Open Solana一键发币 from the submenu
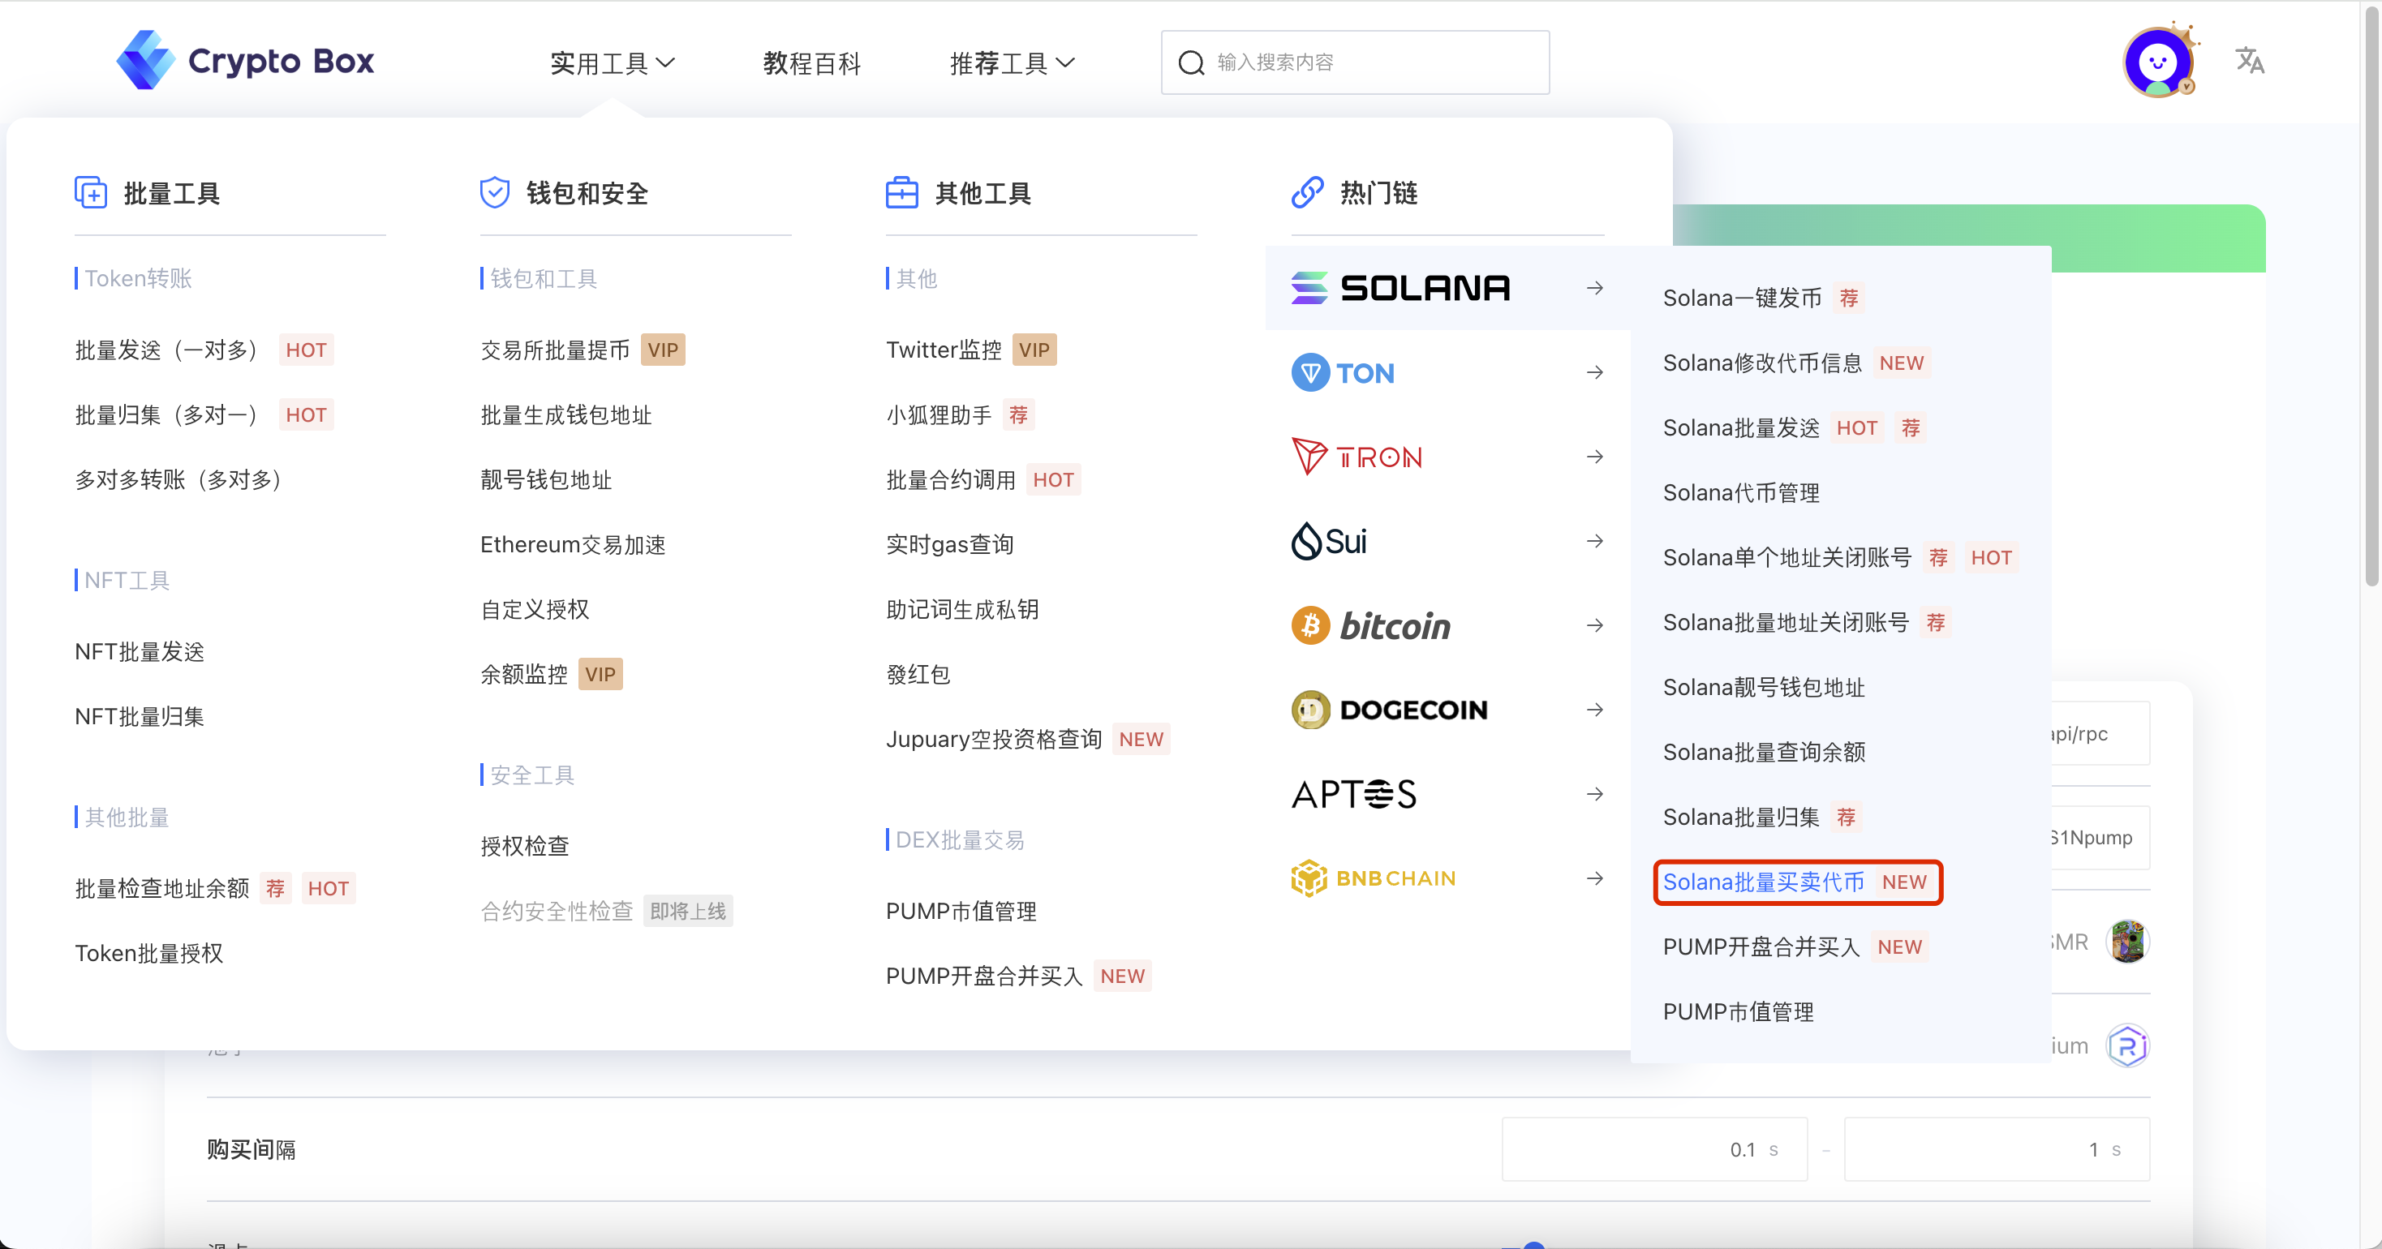The height and width of the screenshot is (1249, 2382). (1742, 298)
